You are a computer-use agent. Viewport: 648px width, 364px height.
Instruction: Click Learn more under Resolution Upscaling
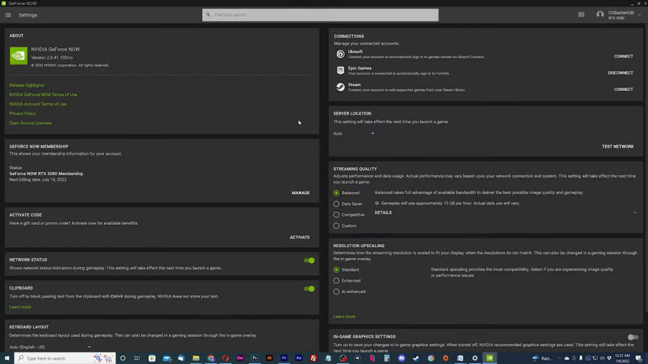[344, 317]
